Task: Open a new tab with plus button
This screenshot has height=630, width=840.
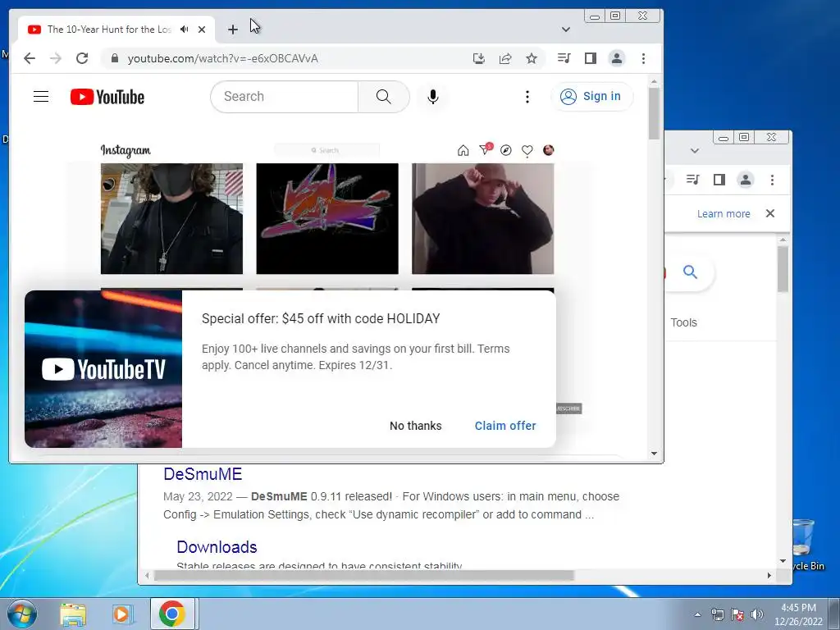Action: click(232, 30)
